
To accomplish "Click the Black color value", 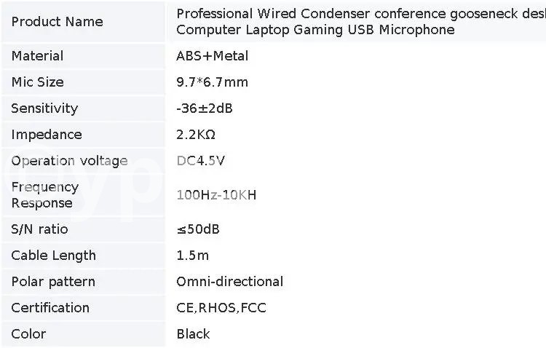I will tap(193, 334).
